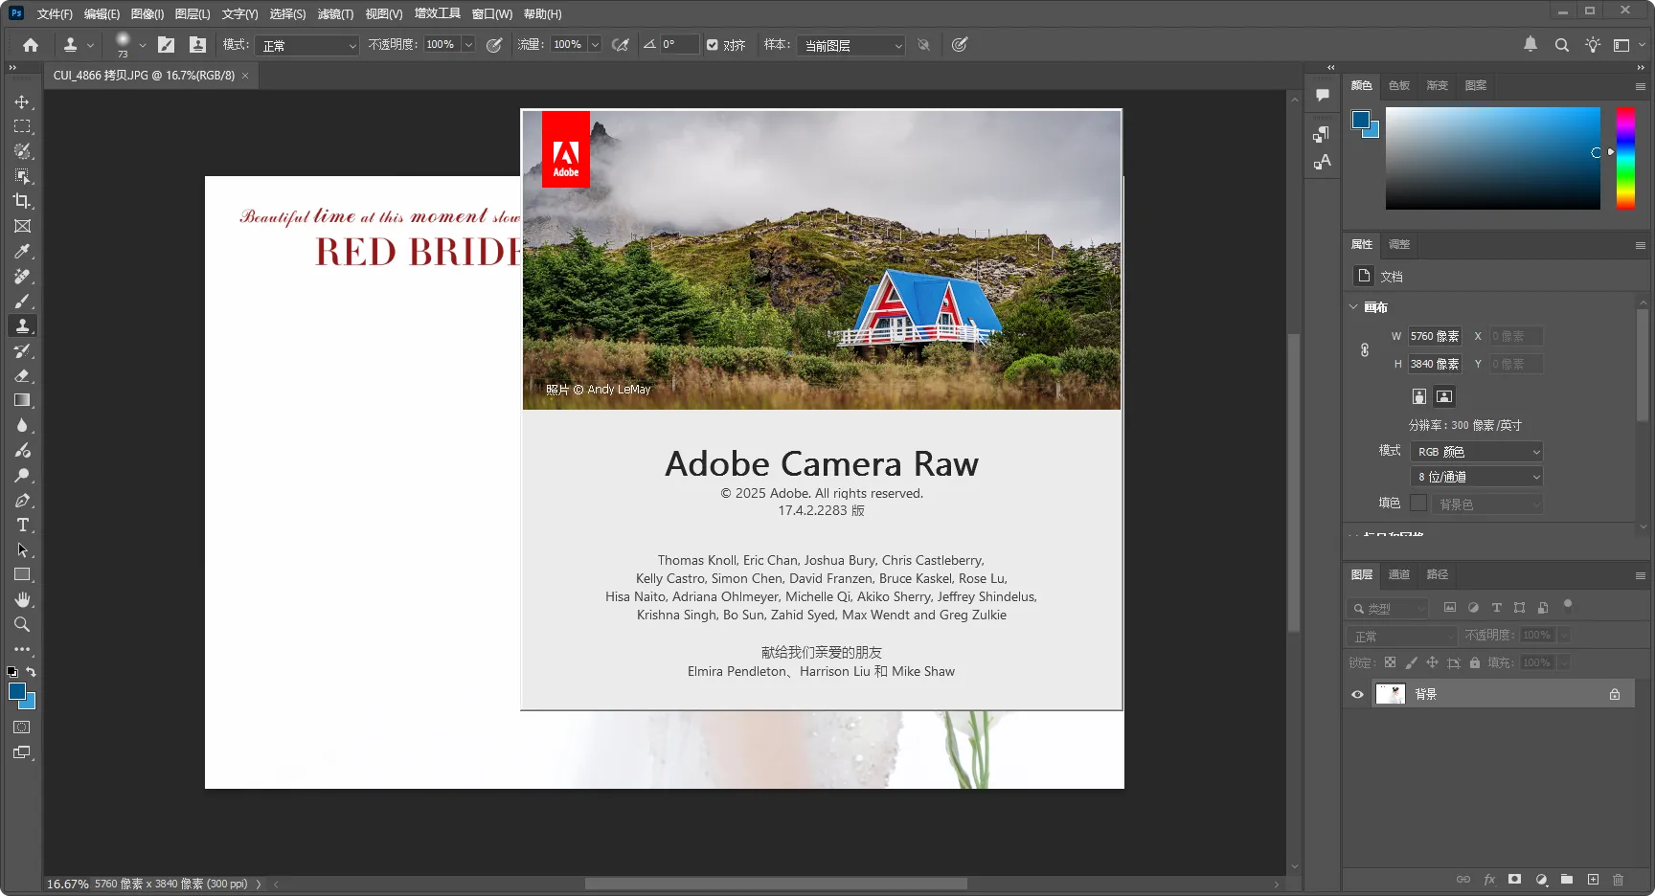Open the 不透明度 opacity dropdown arrow in options bar
Screen dimensions: 1655x896
(x=468, y=45)
